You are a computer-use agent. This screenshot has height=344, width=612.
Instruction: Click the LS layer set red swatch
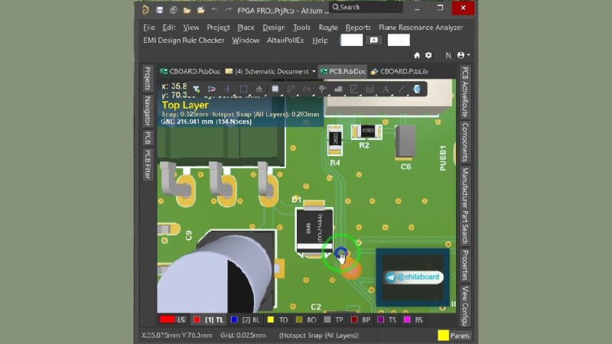[167, 320]
